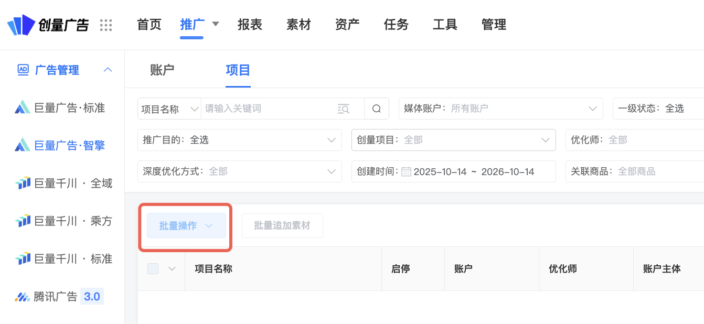Go to 首页 in top navigation
Screen dimensions: 704x324
click(149, 24)
